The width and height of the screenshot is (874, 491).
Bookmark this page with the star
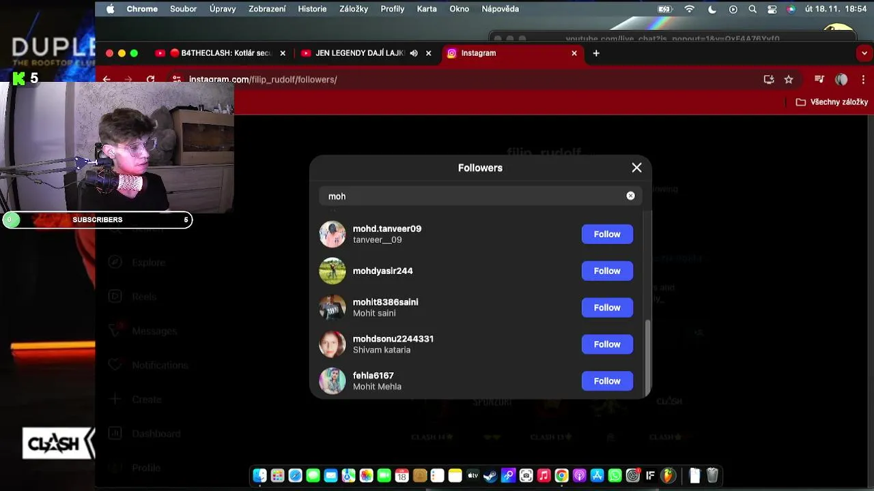(789, 80)
